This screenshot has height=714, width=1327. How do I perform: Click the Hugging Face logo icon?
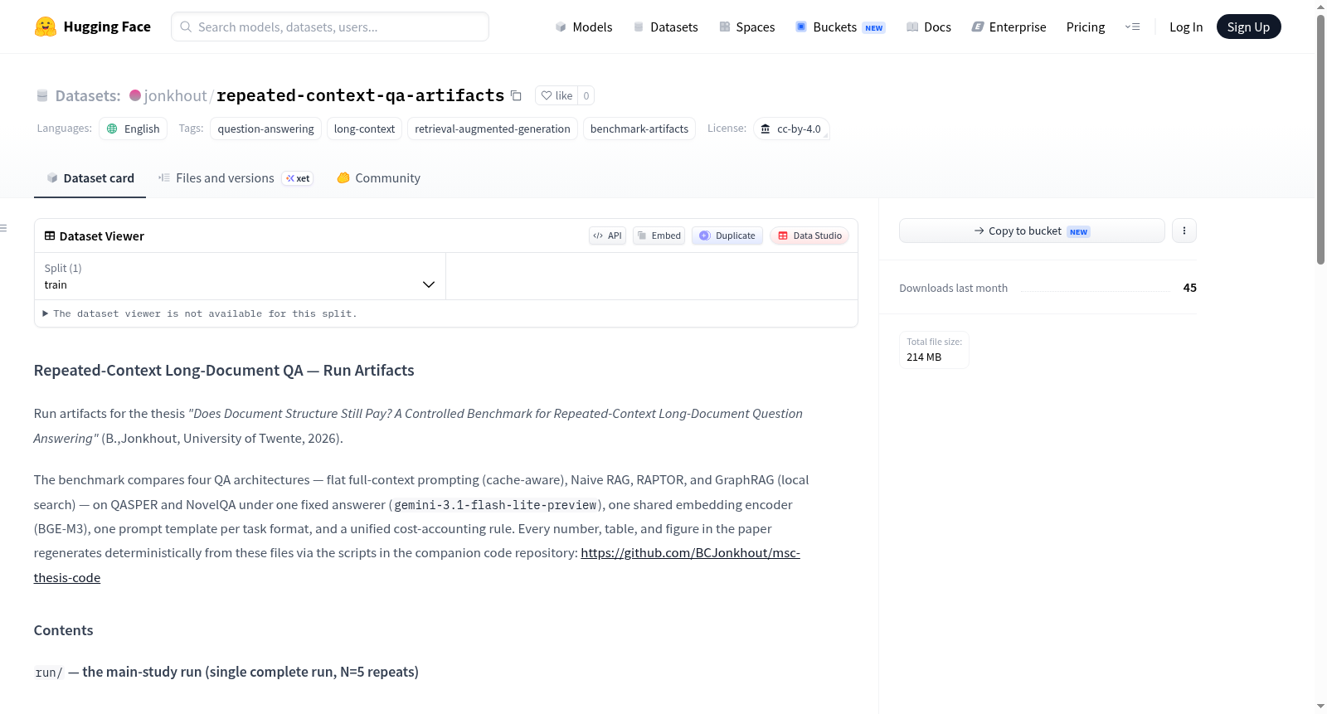coord(46,27)
